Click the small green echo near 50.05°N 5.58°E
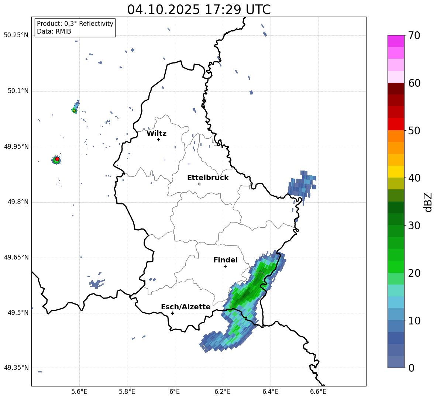The height and width of the screenshot is (399, 437). [75, 110]
